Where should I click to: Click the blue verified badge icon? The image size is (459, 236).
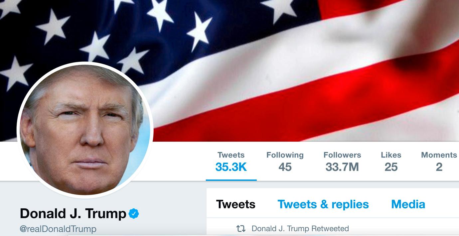point(134,213)
